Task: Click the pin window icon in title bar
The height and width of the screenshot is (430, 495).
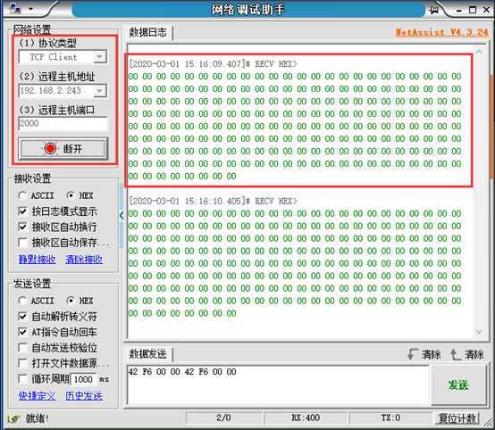Action: (434, 10)
